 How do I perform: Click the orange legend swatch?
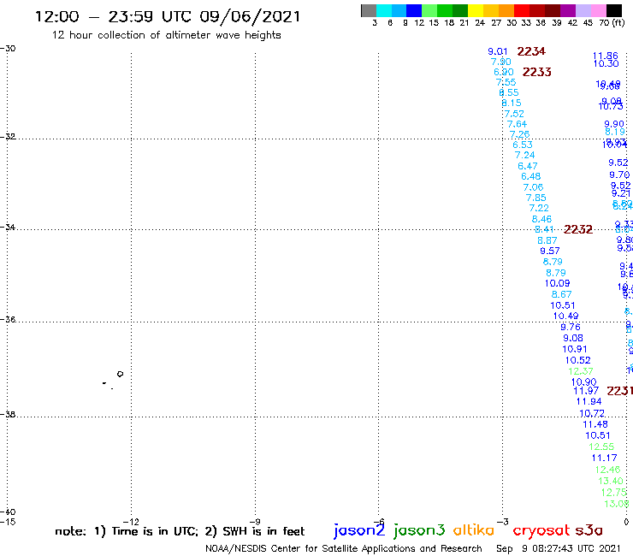pyautogui.click(x=506, y=10)
